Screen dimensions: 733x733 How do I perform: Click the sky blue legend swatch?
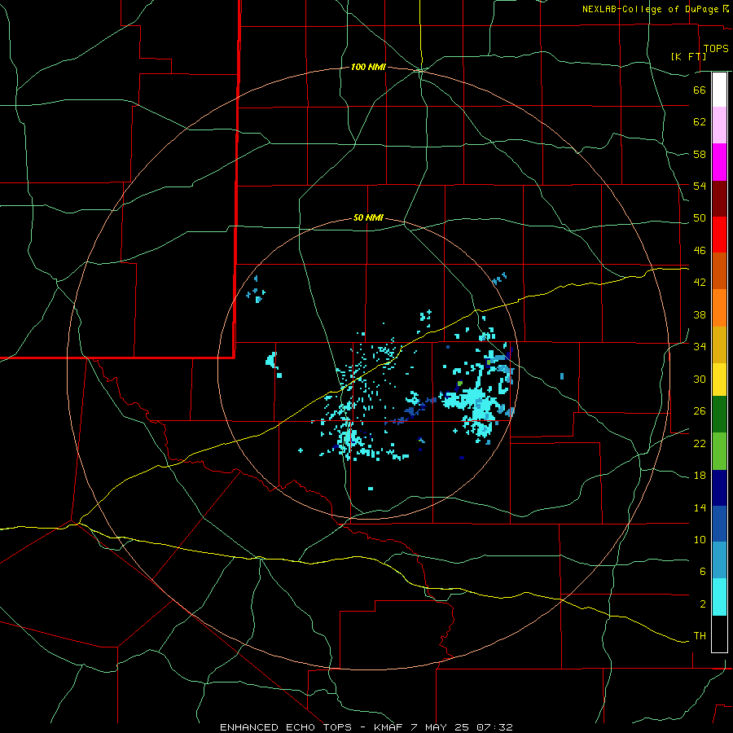(x=719, y=560)
